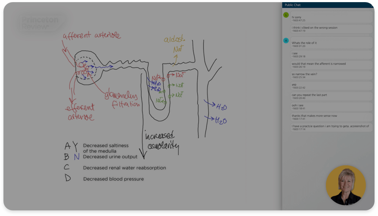Click the green L user avatar in chat

tap(286, 15)
